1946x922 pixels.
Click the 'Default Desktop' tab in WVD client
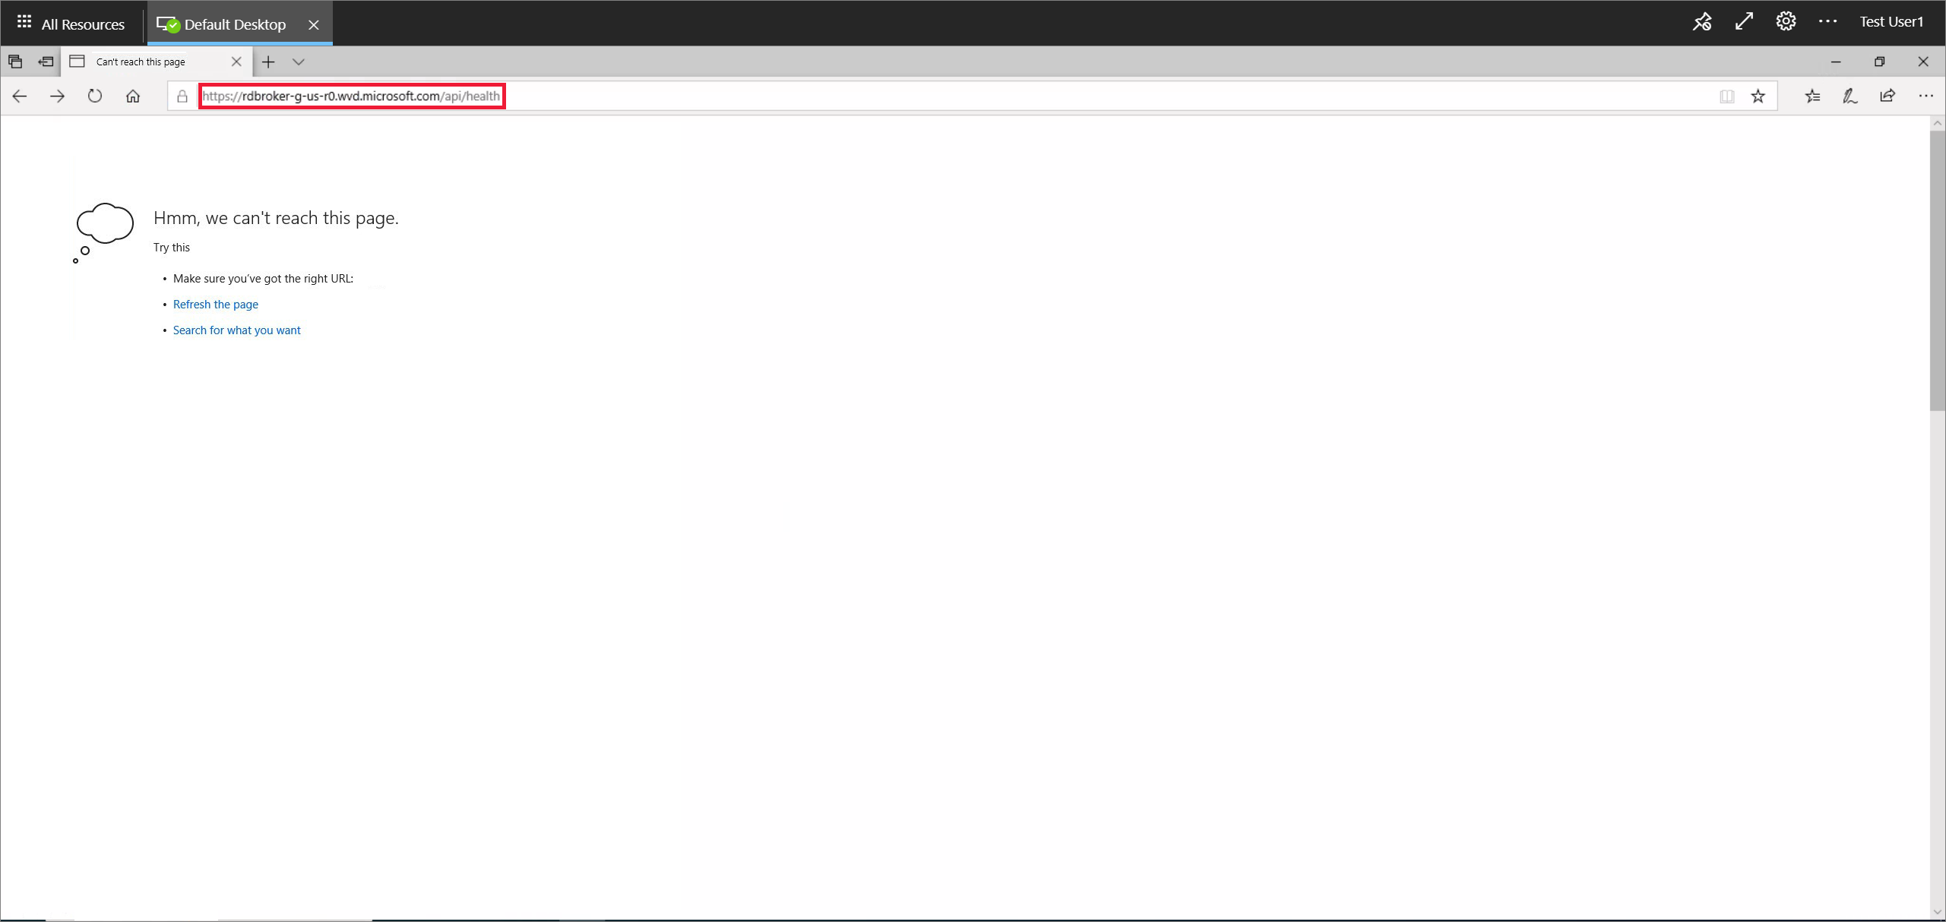click(233, 24)
